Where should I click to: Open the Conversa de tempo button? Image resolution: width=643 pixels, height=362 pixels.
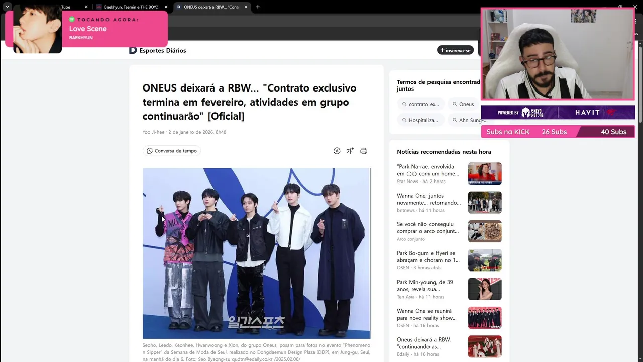[172, 151]
